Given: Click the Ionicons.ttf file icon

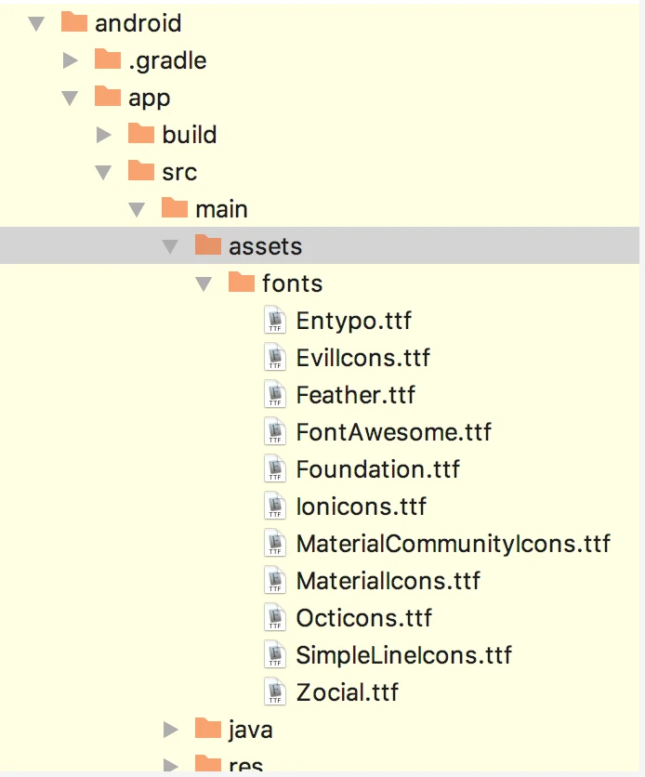Looking at the screenshot, I should (x=275, y=506).
